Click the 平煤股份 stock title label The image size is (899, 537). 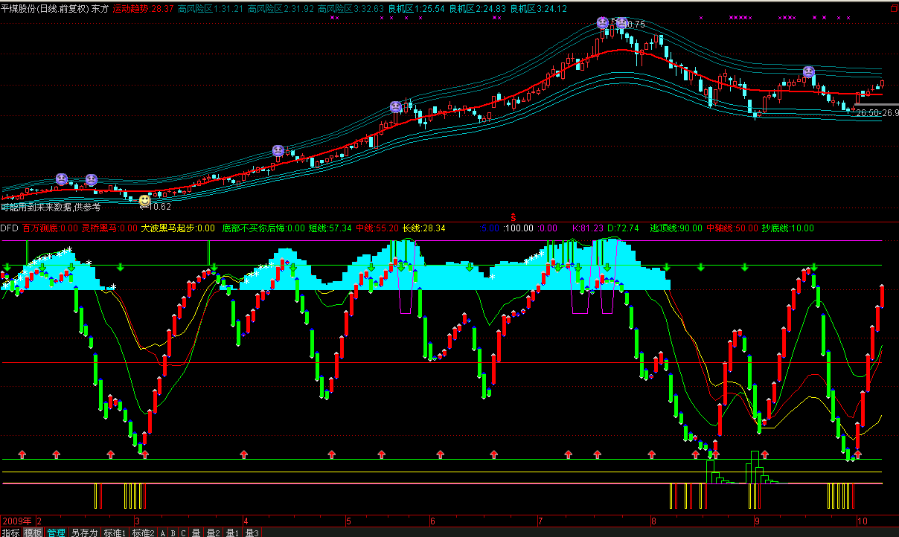19,9
